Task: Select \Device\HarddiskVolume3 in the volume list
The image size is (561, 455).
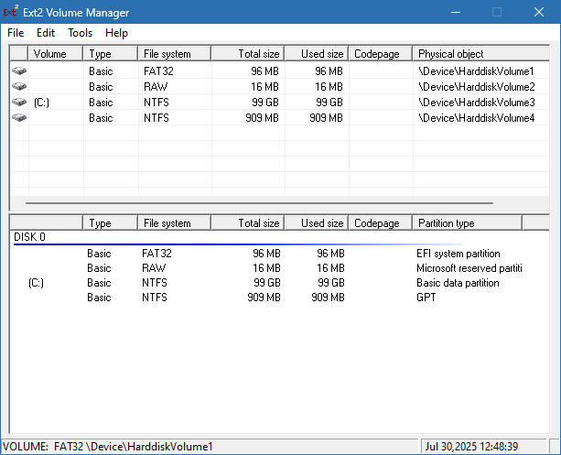Action: (x=477, y=103)
